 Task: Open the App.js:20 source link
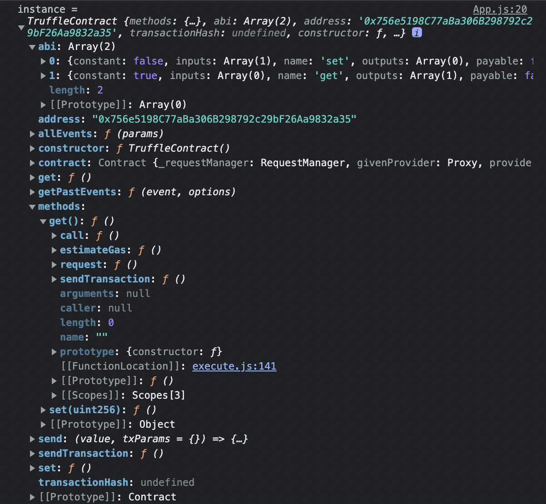[500, 9]
